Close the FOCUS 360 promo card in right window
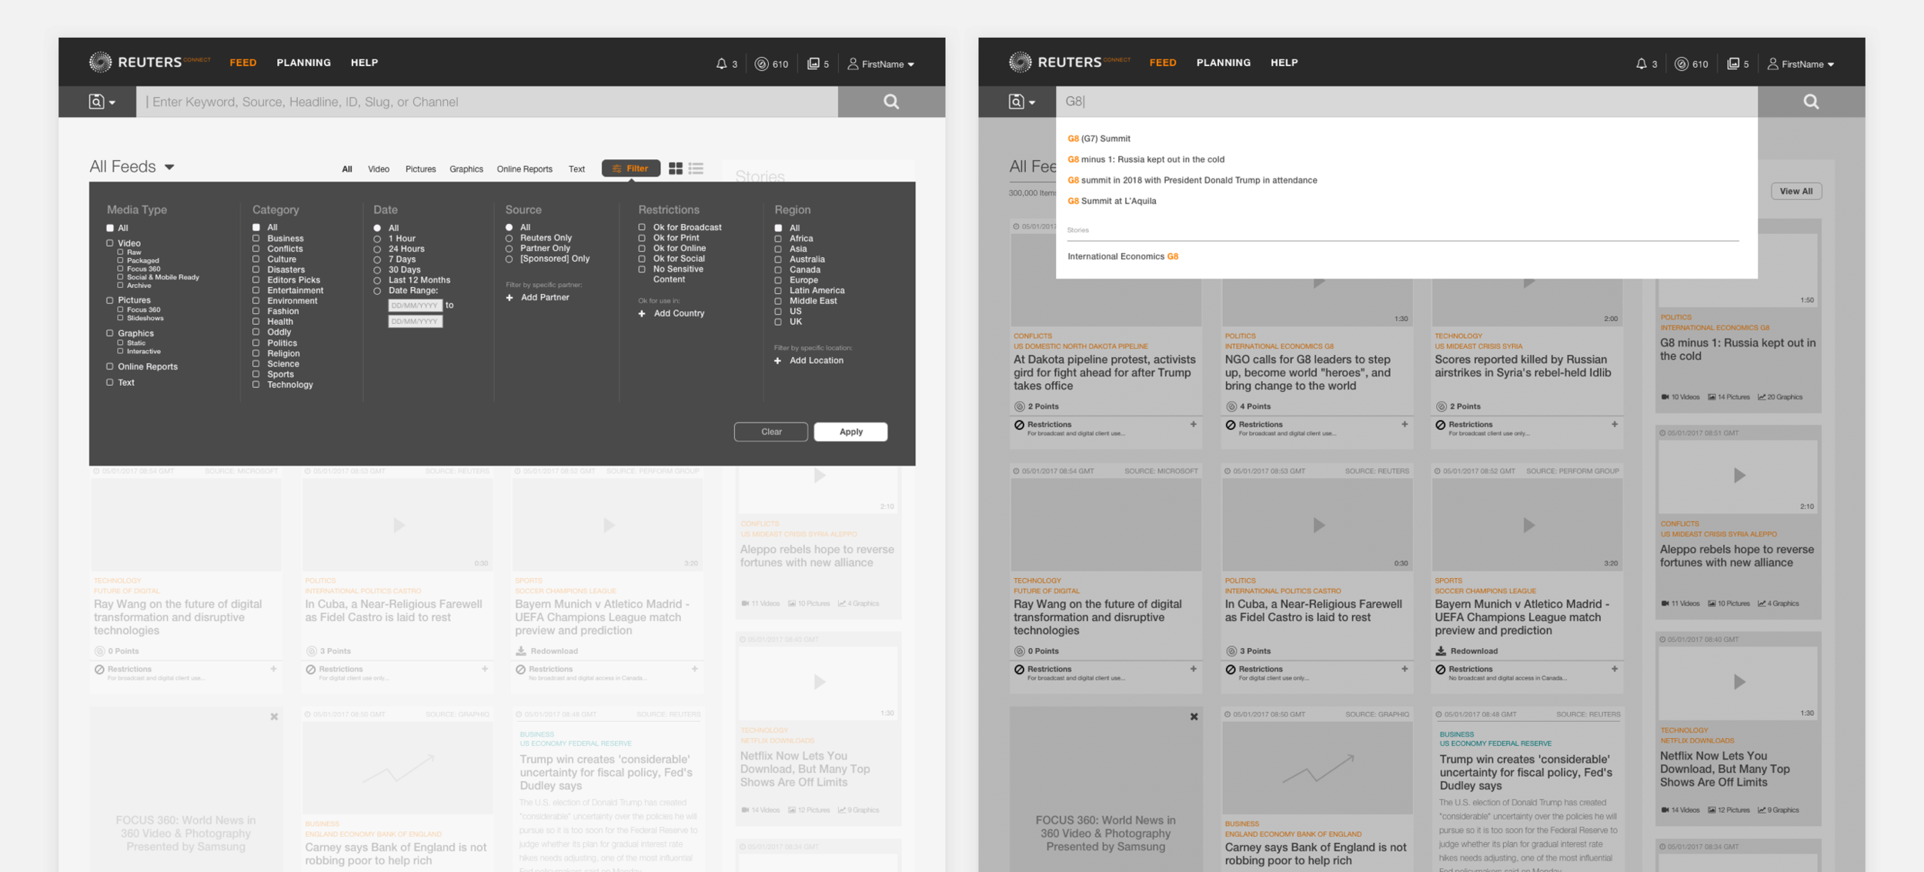The width and height of the screenshot is (1924, 872). coord(1194,717)
